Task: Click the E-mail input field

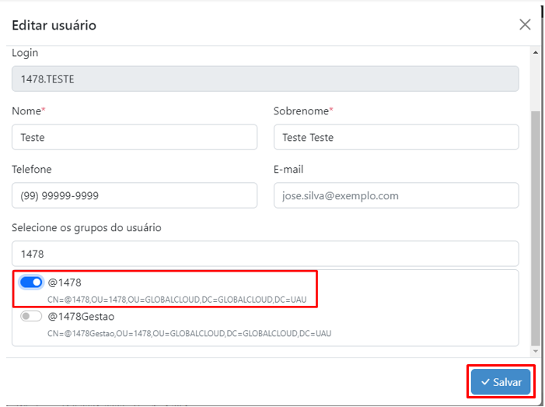Action: [x=397, y=195]
